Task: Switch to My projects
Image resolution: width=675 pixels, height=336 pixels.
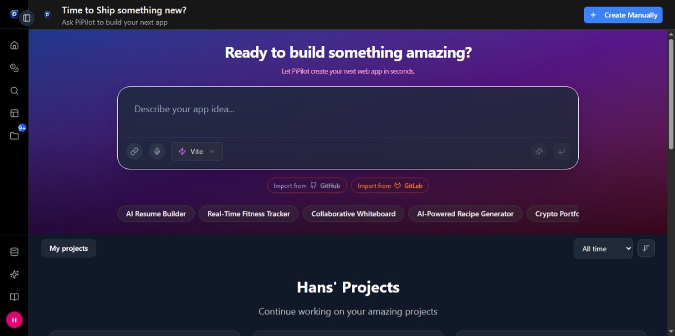Action: point(68,248)
